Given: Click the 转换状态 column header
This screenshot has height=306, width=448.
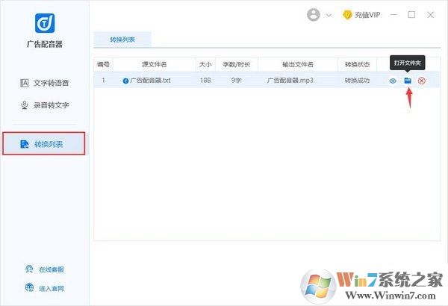Looking at the screenshot, I should click(x=357, y=65).
